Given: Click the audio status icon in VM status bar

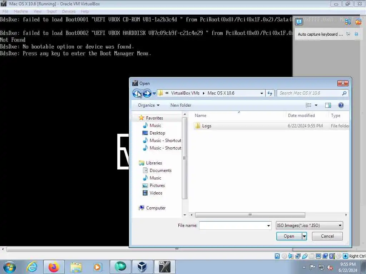Looking at the screenshot, I should [x=291, y=256].
